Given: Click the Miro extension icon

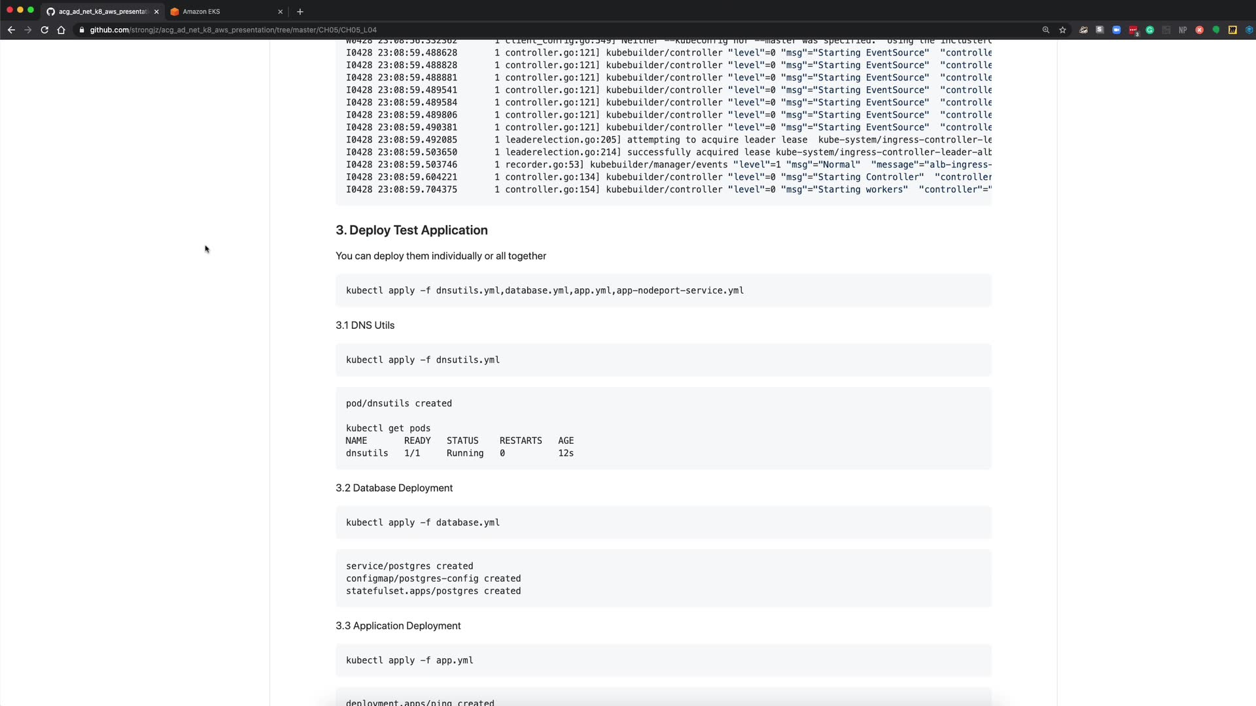Looking at the screenshot, I should coord(1232,30).
